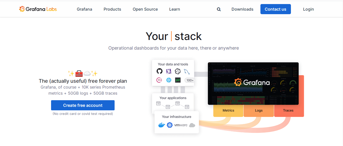Select the cloud icon in the infrastructure panel
Viewport: 343px width, 146px height.
click(x=192, y=125)
